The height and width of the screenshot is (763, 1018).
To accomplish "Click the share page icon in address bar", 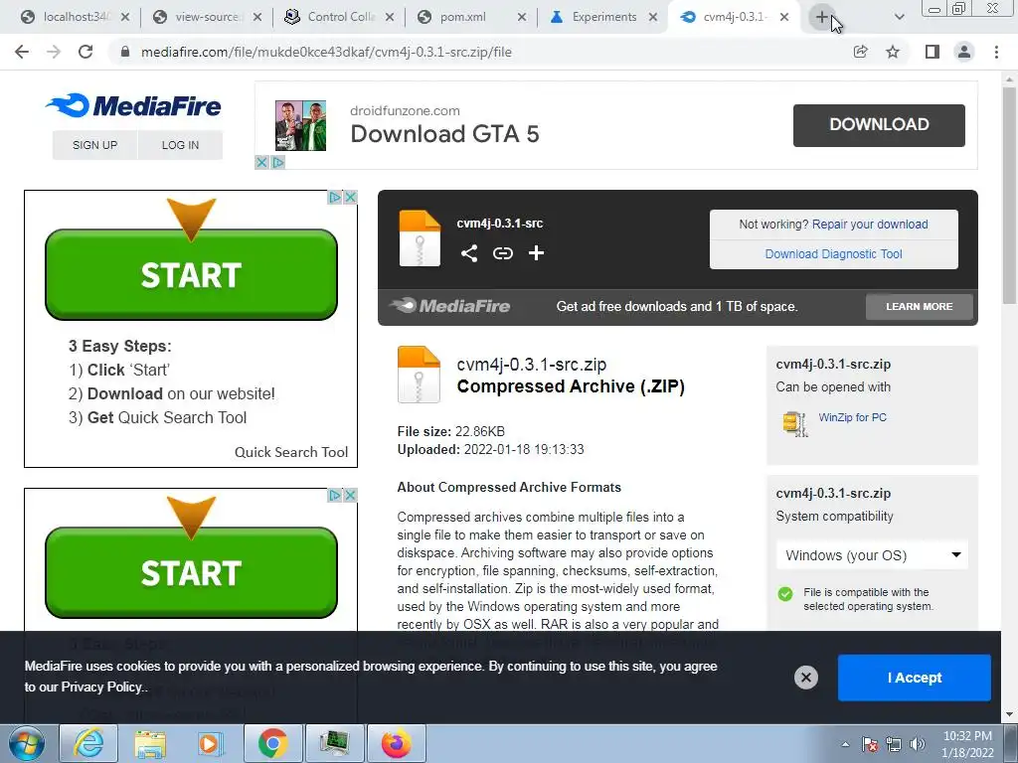I will 861,52.
